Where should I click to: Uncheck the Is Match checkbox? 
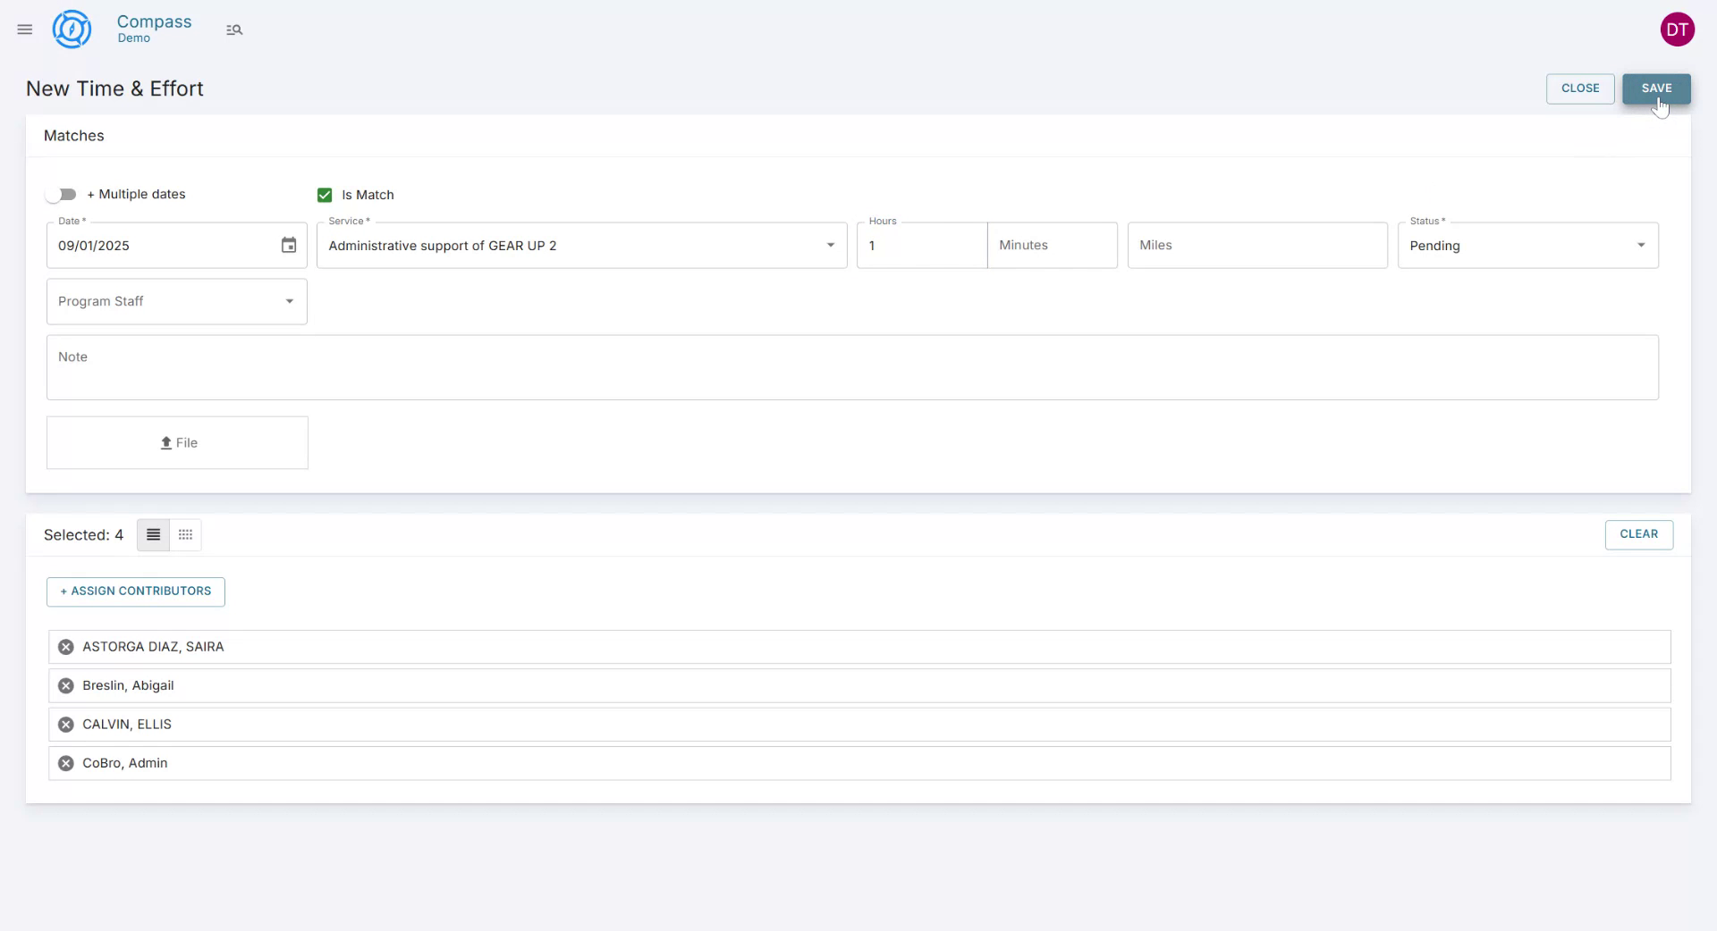324,195
